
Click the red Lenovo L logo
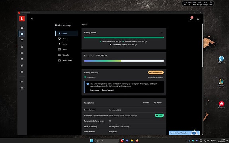22,19
